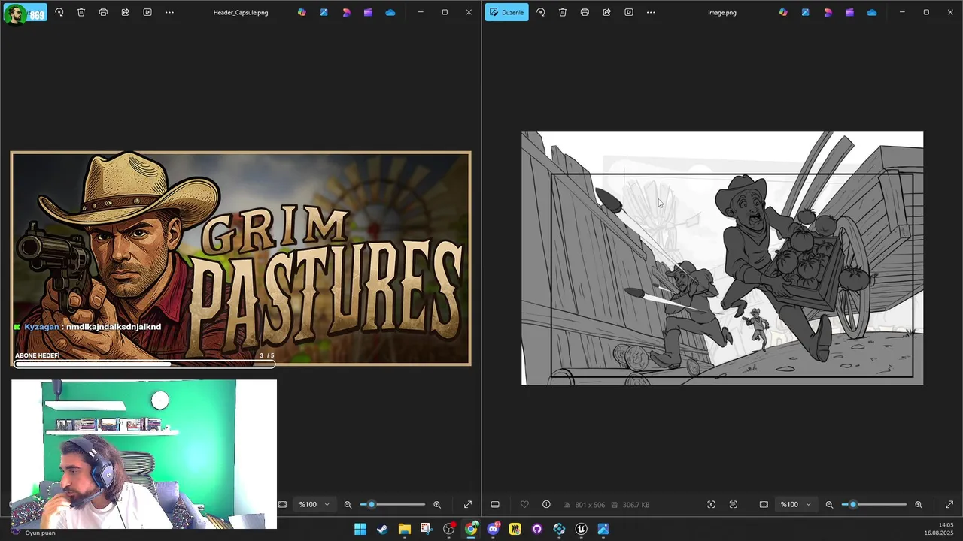This screenshot has width=963, height=541.
Task: Minimize the image.png window
Action: coord(902,12)
